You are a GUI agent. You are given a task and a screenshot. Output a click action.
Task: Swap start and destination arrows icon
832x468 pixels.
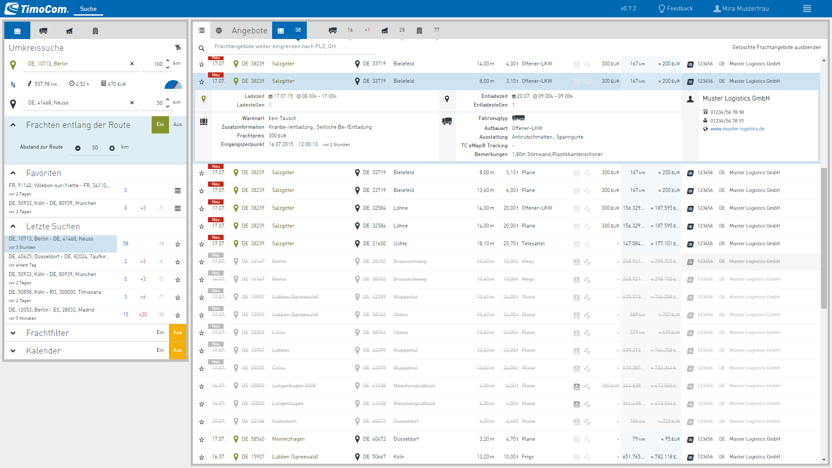(x=13, y=84)
